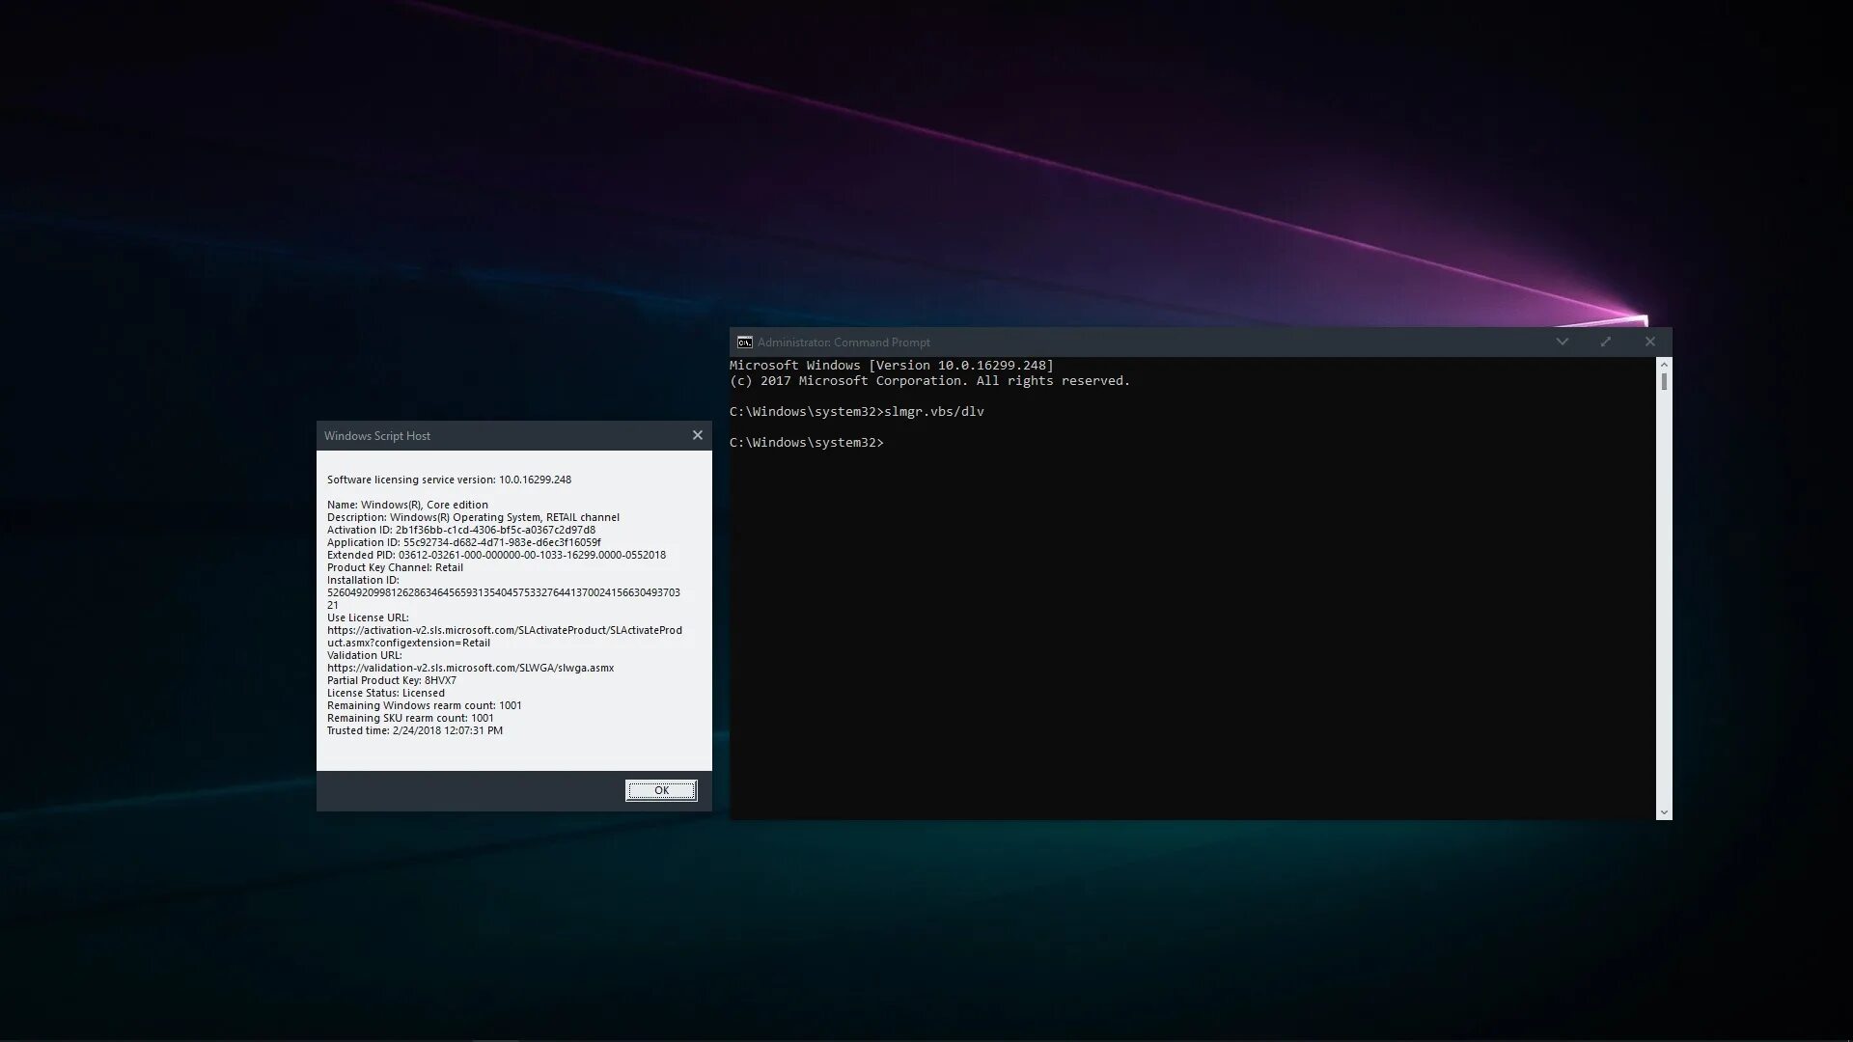Click the Application ID line
This screenshot has width=1853, height=1042.
click(464, 542)
